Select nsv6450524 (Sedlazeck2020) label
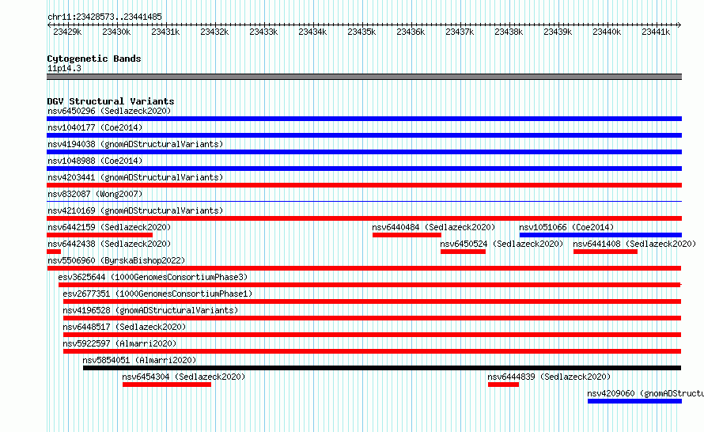The height and width of the screenshot is (432, 704). [x=502, y=244]
